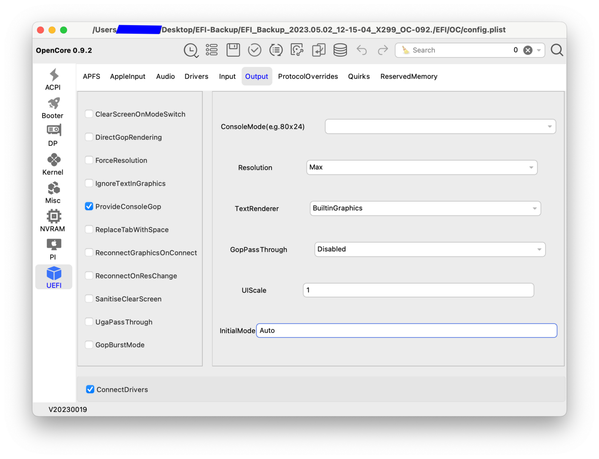Enable ClearScreenOnModeSwitch checkbox

click(89, 114)
